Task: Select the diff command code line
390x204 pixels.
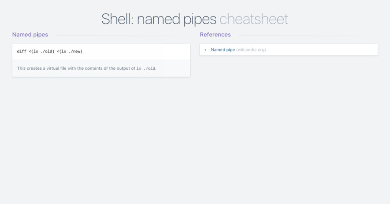Action: coord(49,52)
